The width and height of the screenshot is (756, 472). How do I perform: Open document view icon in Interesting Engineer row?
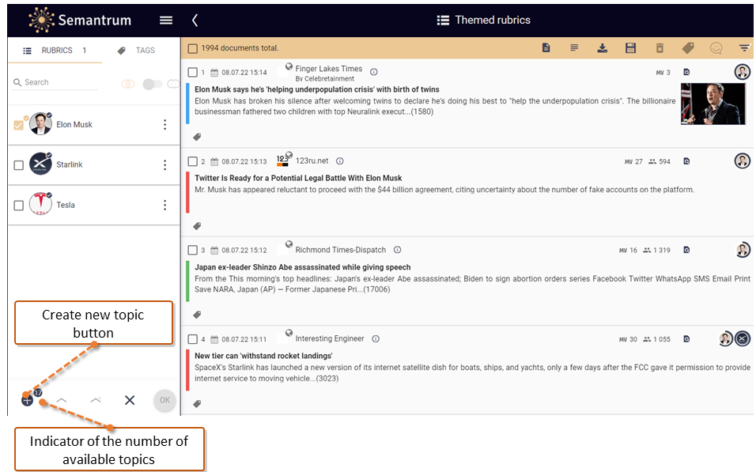point(686,339)
